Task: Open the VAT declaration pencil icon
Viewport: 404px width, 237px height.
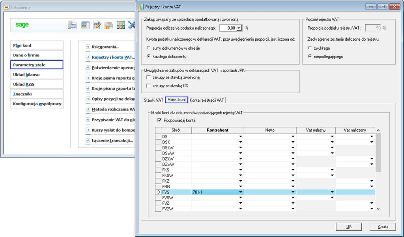Action: pyautogui.click(x=97, y=25)
